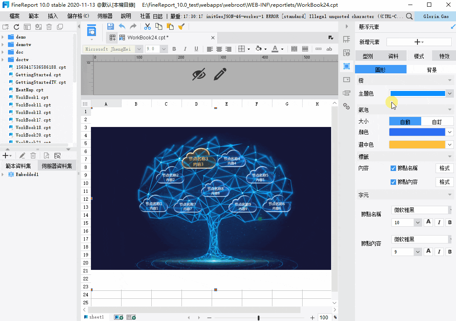This screenshot has width=456, height=321.
Task: Toggle Underline text formatting
Action: click(196, 49)
